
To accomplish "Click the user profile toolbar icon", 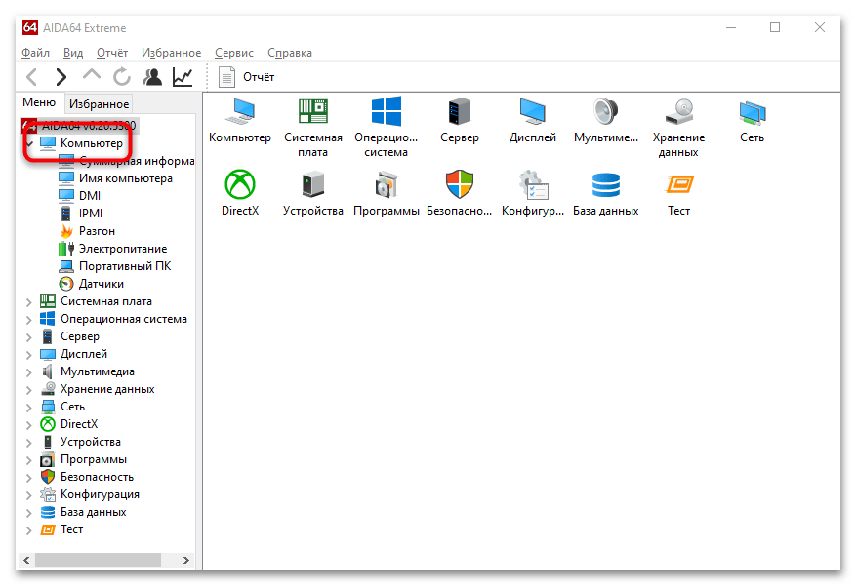I will click(152, 77).
